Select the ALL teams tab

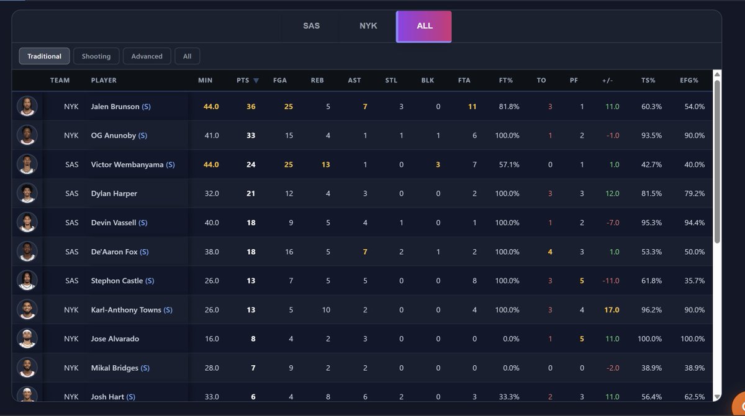[x=425, y=26]
